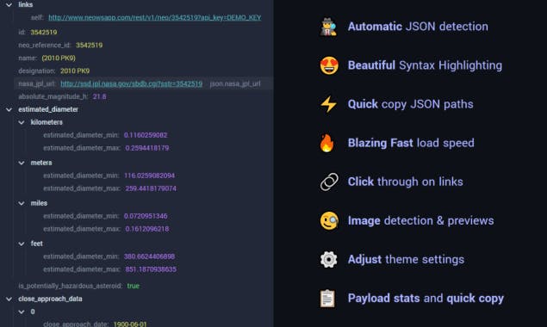The image size is (547, 327).
Task: Open the ssd.jpl.nasa.gov link
Action: [x=131, y=83]
